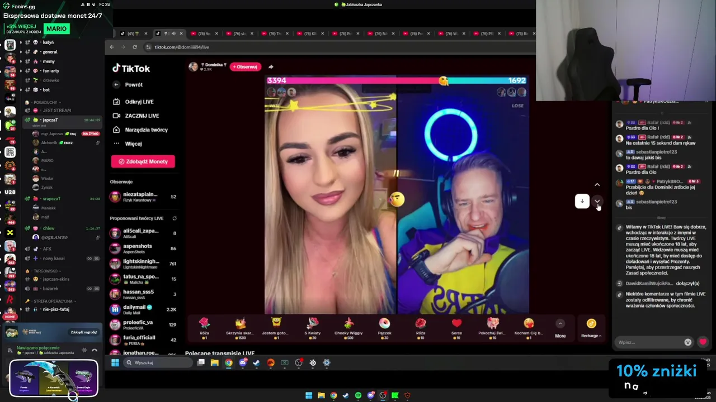The image size is (716, 402).
Task: Click the down chevron beside the video
Action: 597,201
